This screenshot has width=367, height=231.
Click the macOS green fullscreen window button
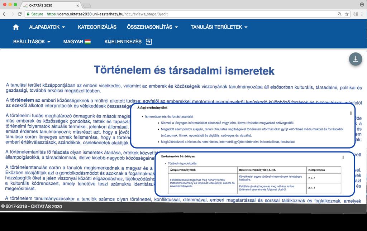tap(15, 4)
